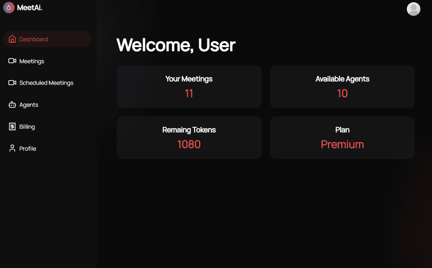The image size is (432, 268).
Task: Click the Billing receipt icon
Action: click(x=12, y=127)
